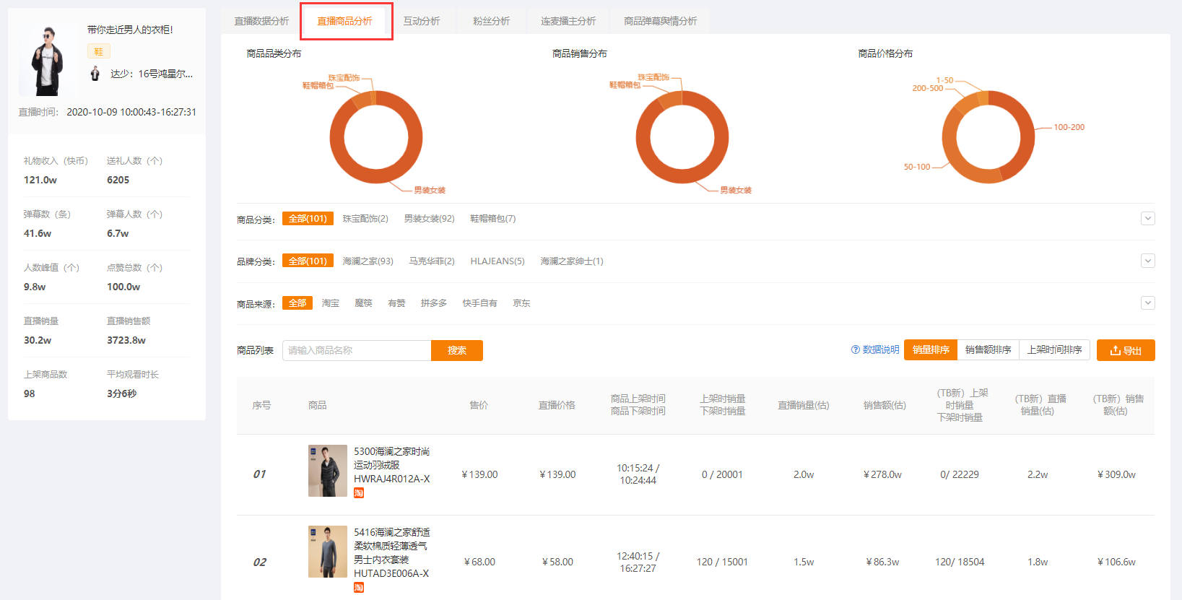Screen dimensions: 1182x600
Task: Open the 5300海澜之家时尚运动羽绒服 product title
Action: [x=392, y=465]
